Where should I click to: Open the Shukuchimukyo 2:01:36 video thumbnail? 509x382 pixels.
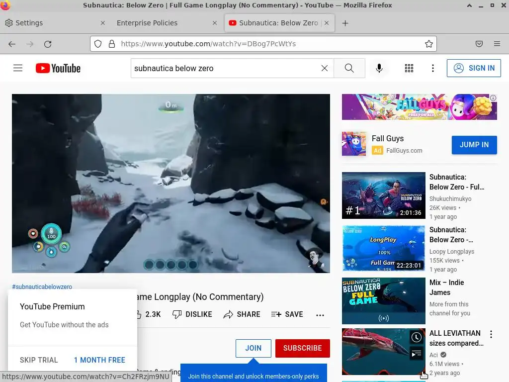(383, 195)
